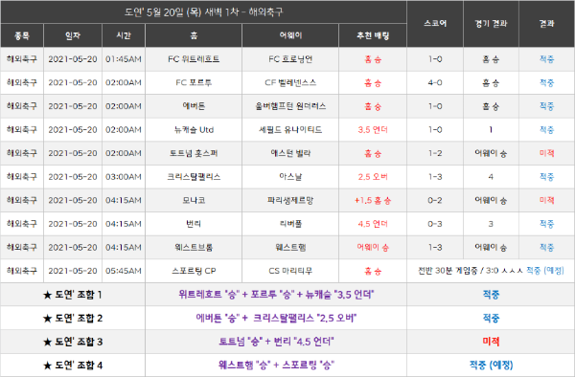Image resolution: width=575 pixels, height=377 pixels.
Task: Select the 3.5 언더 pick for 뉴캐슬
Action: 373,129
